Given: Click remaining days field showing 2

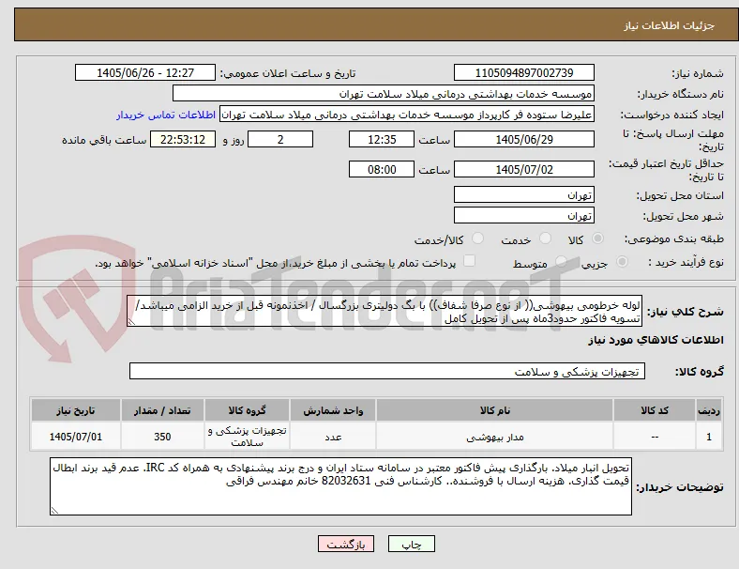Looking at the screenshot, I should pos(280,140).
